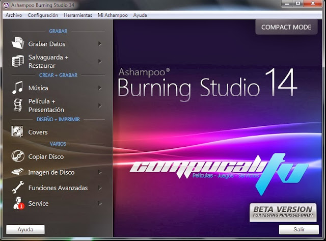The height and width of the screenshot is (241, 326).
Task: Maximize the Burning Studio window
Action: click(298, 4)
